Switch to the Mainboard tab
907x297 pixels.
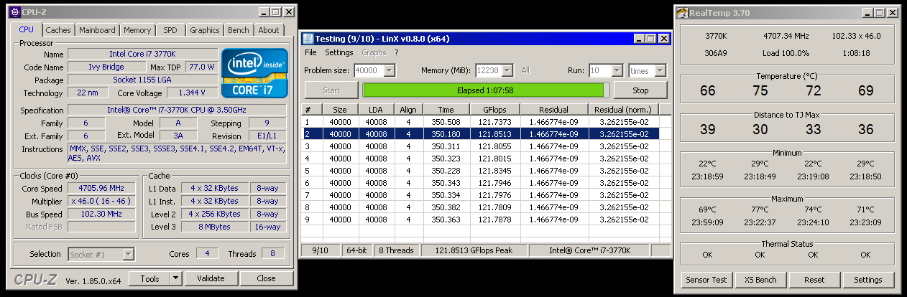pos(97,30)
